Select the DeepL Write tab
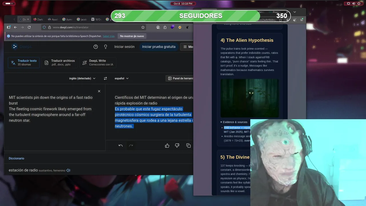The width and height of the screenshot is (366, 206). point(98,62)
